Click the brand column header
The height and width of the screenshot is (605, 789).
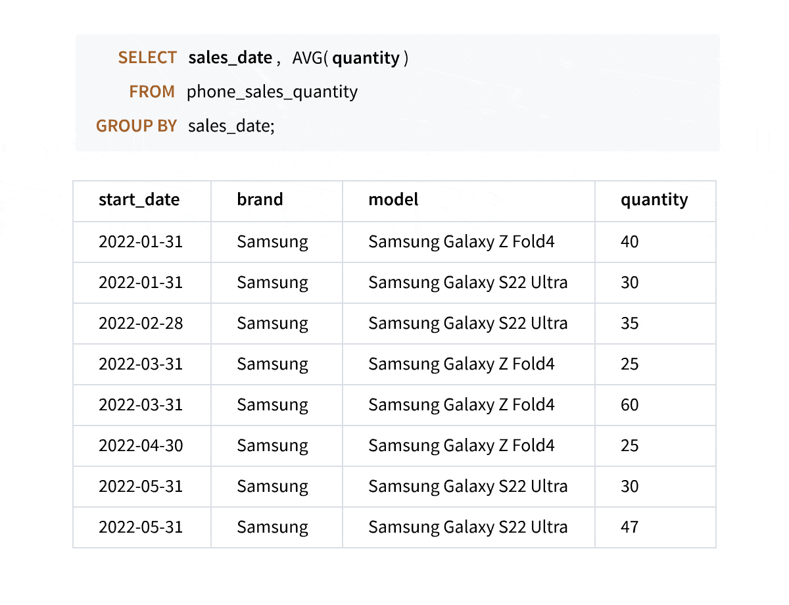point(260,199)
